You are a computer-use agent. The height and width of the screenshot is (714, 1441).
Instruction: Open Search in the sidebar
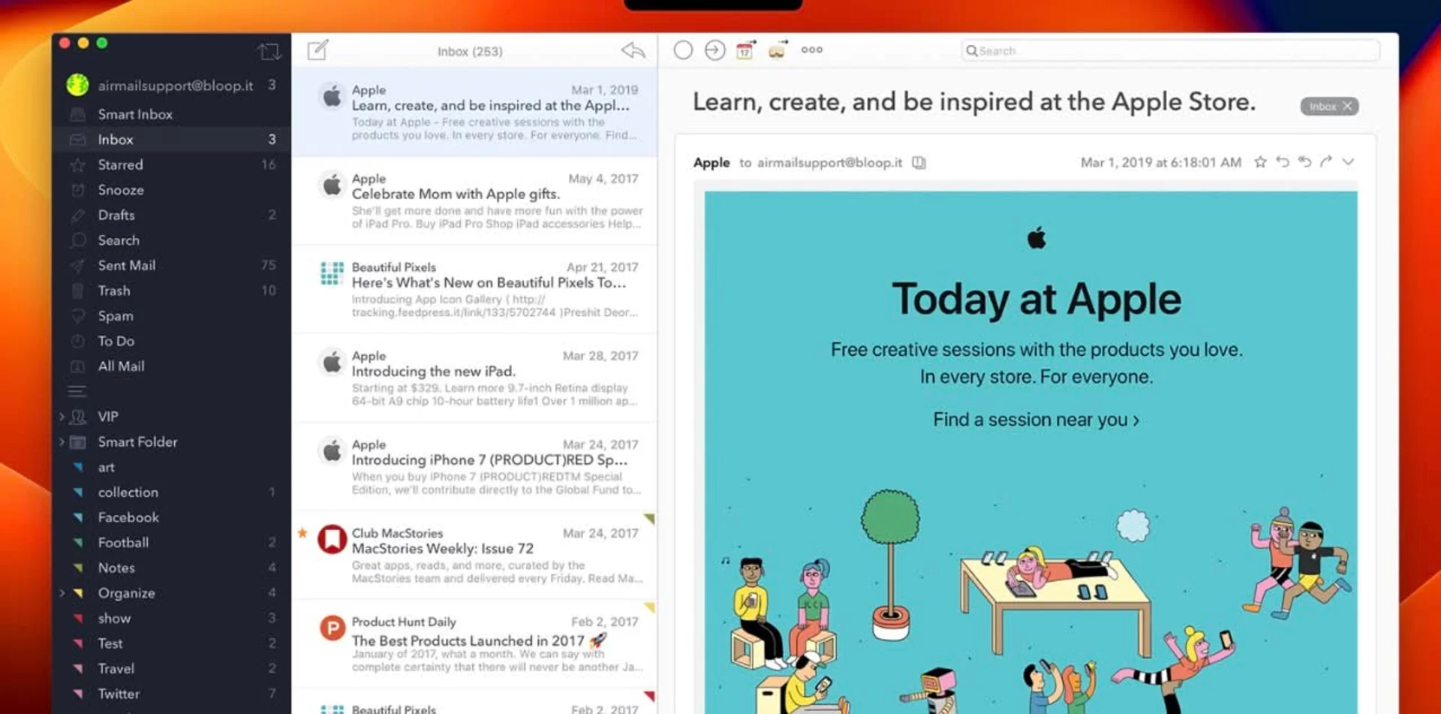(171, 240)
